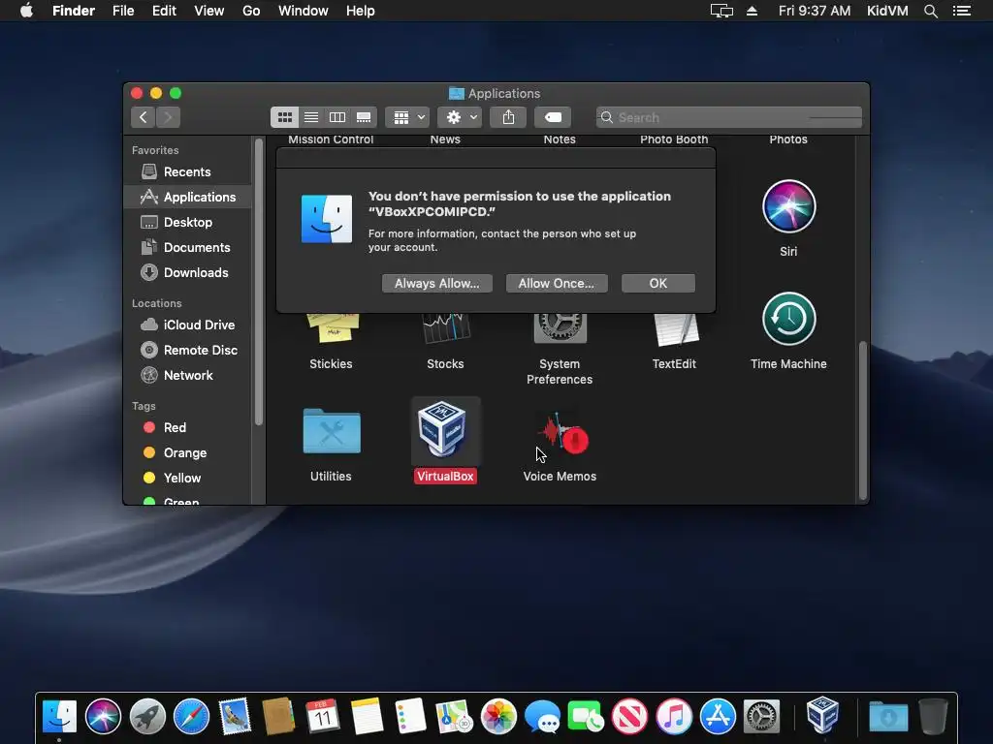
Task: Click the Share toolbar button
Action: point(508,117)
